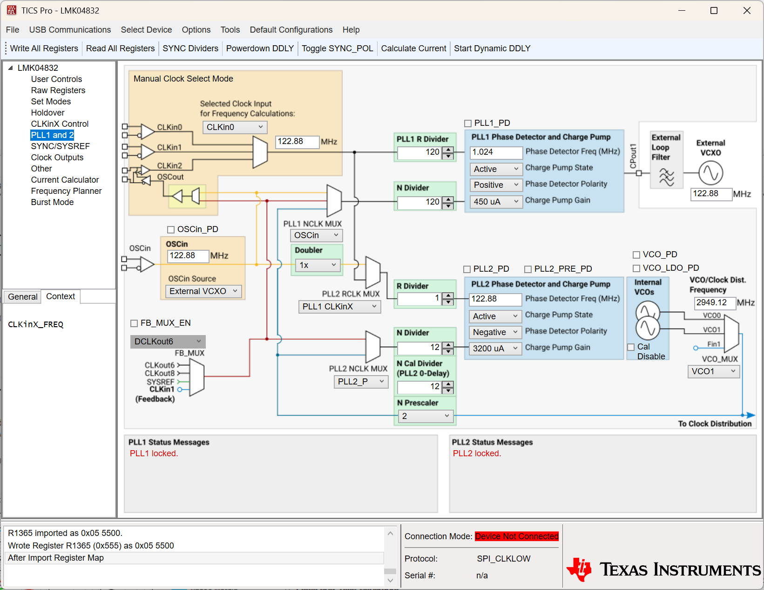The image size is (764, 590).
Task: Click Toggle SYNC_POL button
Action: [x=338, y=48]
